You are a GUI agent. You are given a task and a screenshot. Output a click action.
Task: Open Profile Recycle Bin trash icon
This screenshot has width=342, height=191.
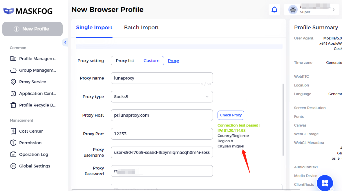point(13,105)
